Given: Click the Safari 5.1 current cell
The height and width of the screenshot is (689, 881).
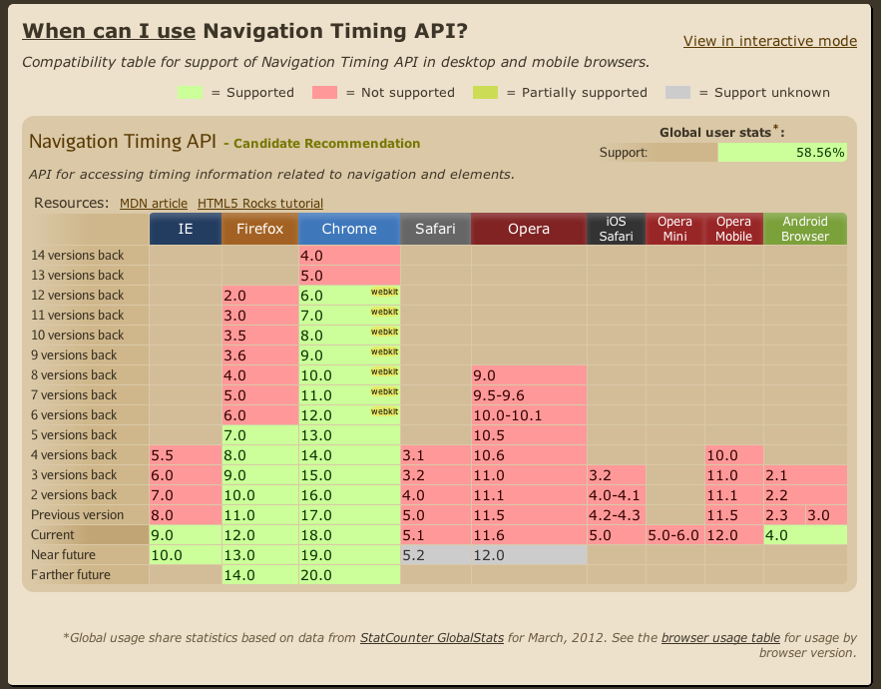Looking at the screenshot, I should click(x=435, y=535).
